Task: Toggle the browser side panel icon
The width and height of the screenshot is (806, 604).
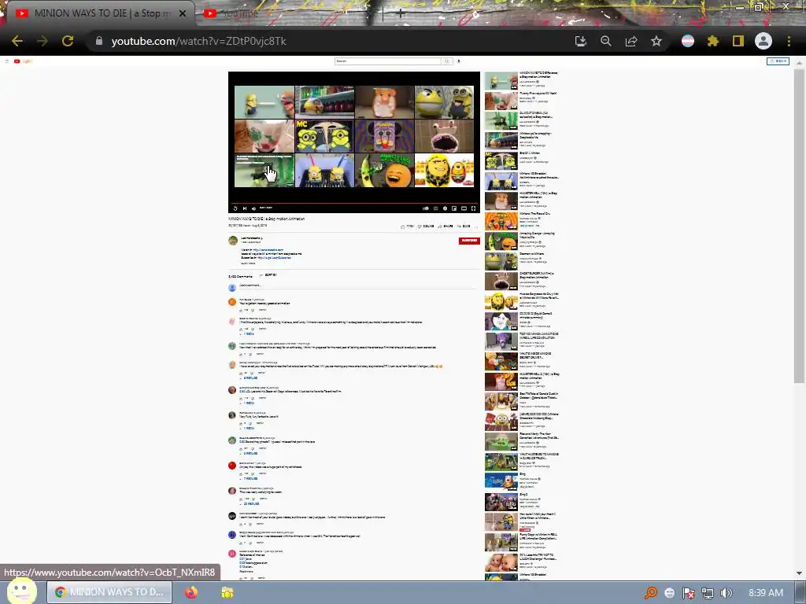Action: 738,41
